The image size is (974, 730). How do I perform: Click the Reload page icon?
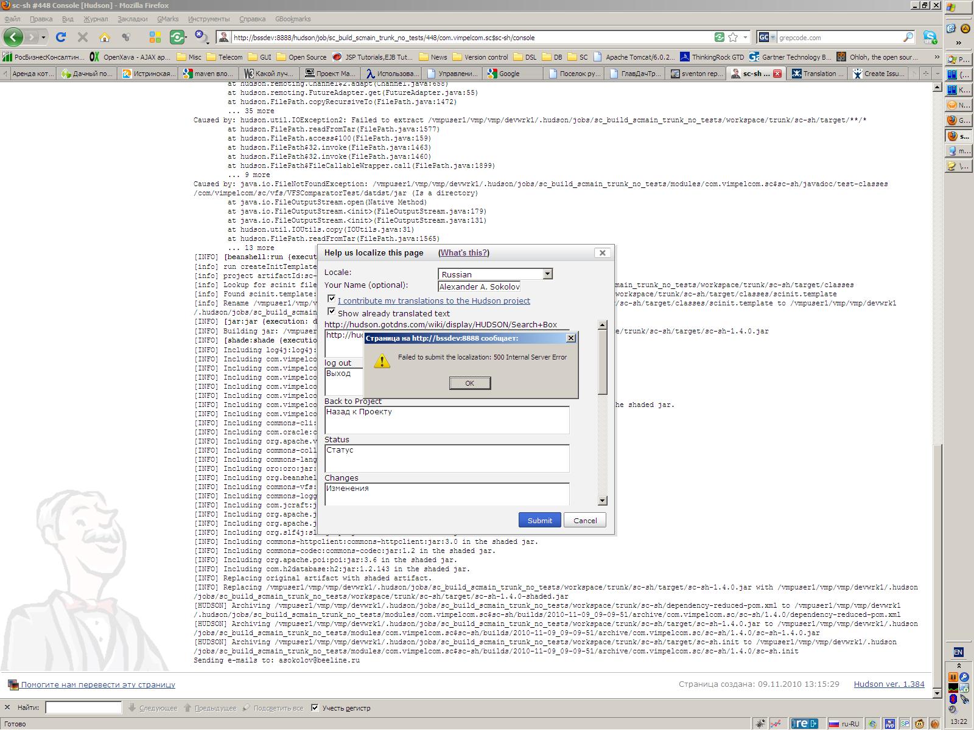[61, 37]
